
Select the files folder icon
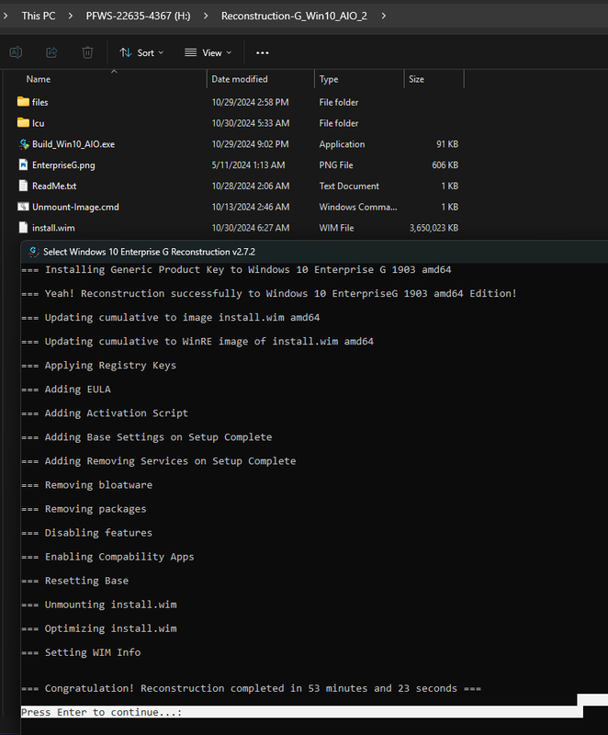23,102
